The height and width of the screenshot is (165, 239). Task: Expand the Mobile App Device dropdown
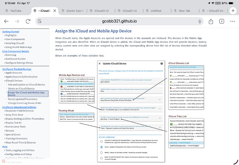(160, 109)
